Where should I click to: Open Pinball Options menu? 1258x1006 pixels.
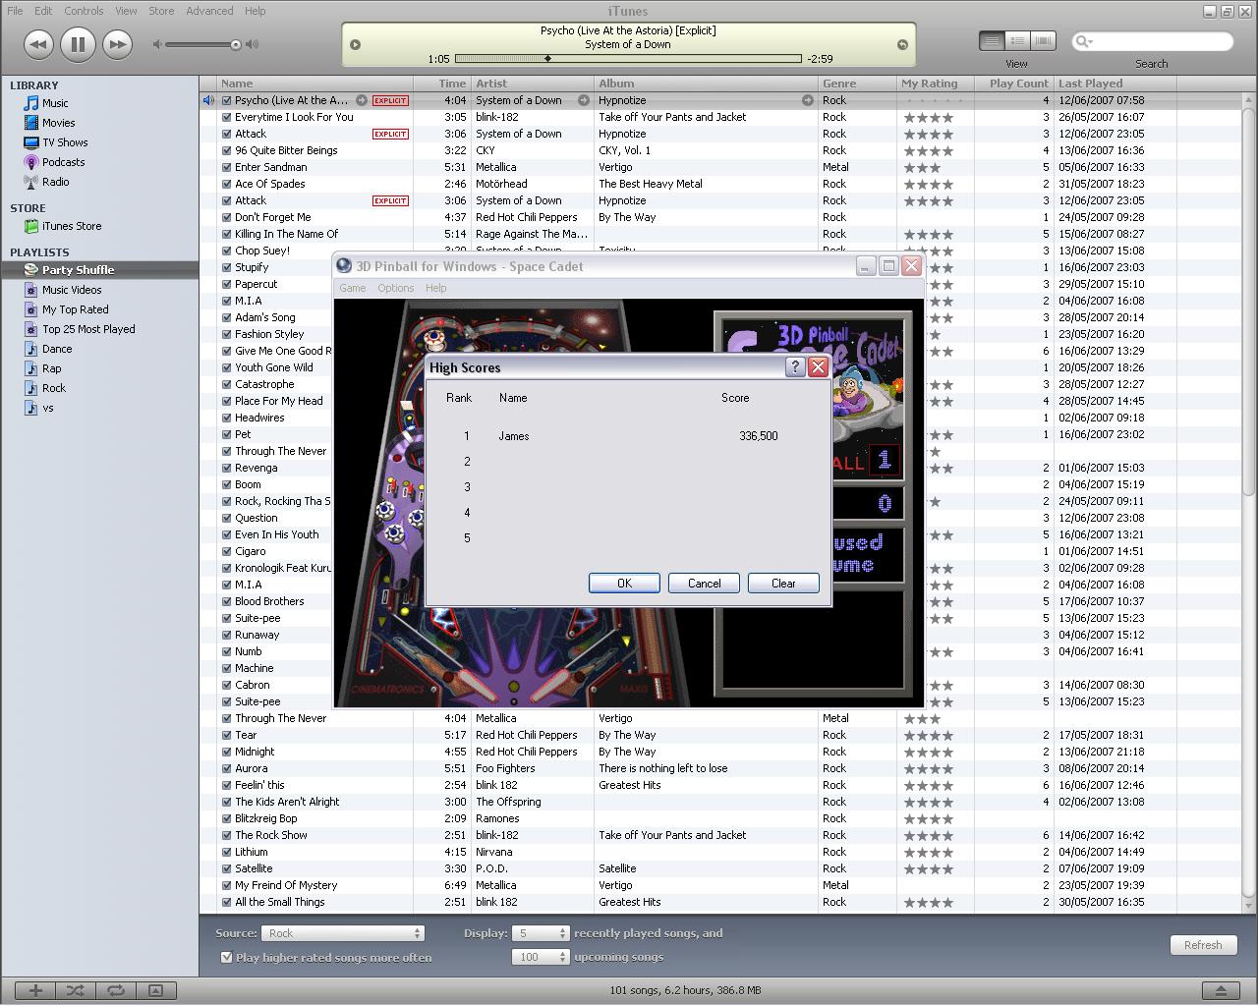[396, 288]
